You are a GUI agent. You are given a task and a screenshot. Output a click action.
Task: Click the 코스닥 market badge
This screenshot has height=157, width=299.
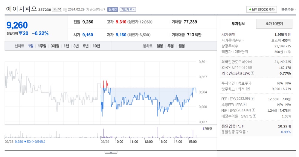tap(57, 9)
